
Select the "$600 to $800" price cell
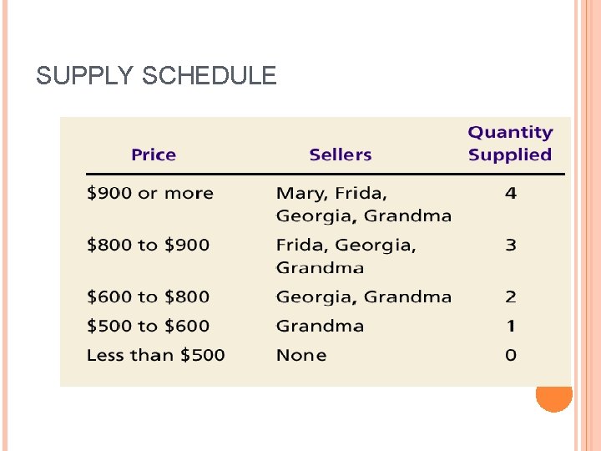point(149,296)
